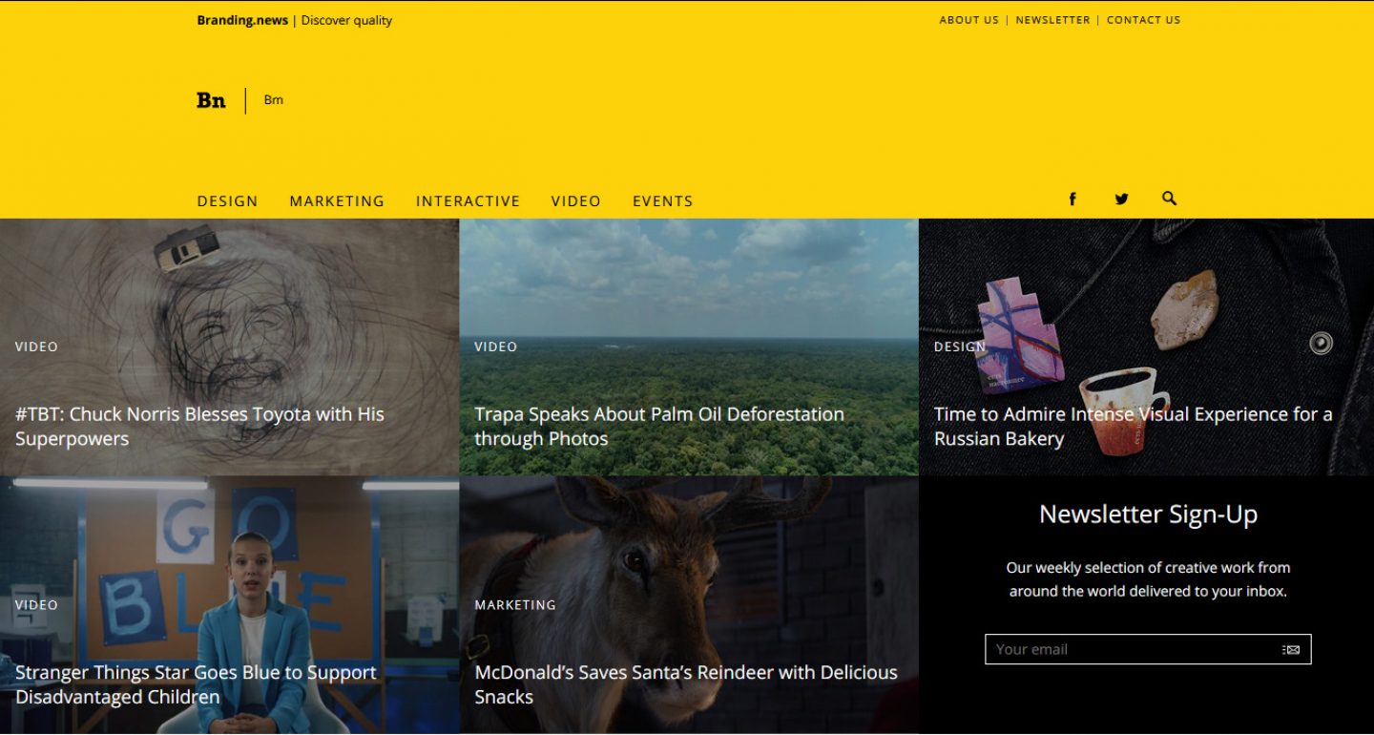Open the Chuck Norris Toyota article

pos(199,427)
